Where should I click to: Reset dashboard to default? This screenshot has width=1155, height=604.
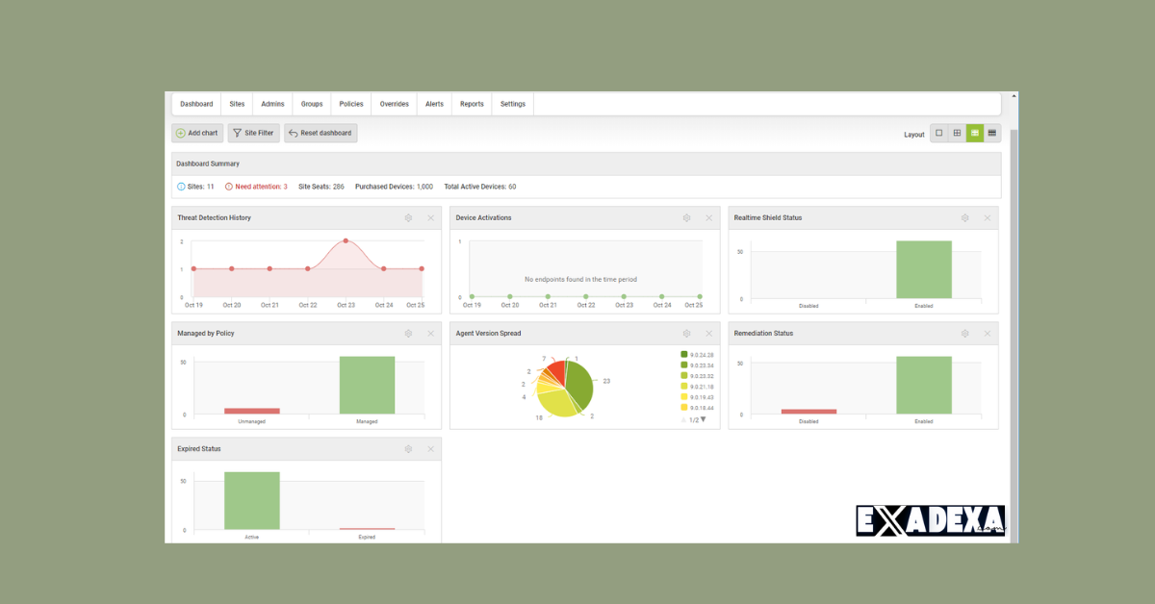coord(321,134)
